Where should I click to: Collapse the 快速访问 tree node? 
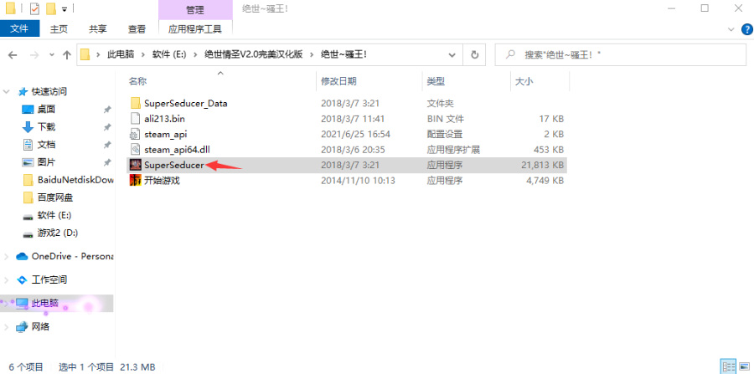(x=6, y=91)
